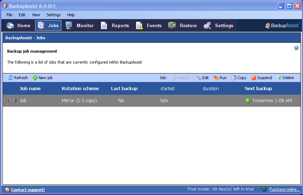Click the started column header
This screenshot has height=195, width=303.
167,88
